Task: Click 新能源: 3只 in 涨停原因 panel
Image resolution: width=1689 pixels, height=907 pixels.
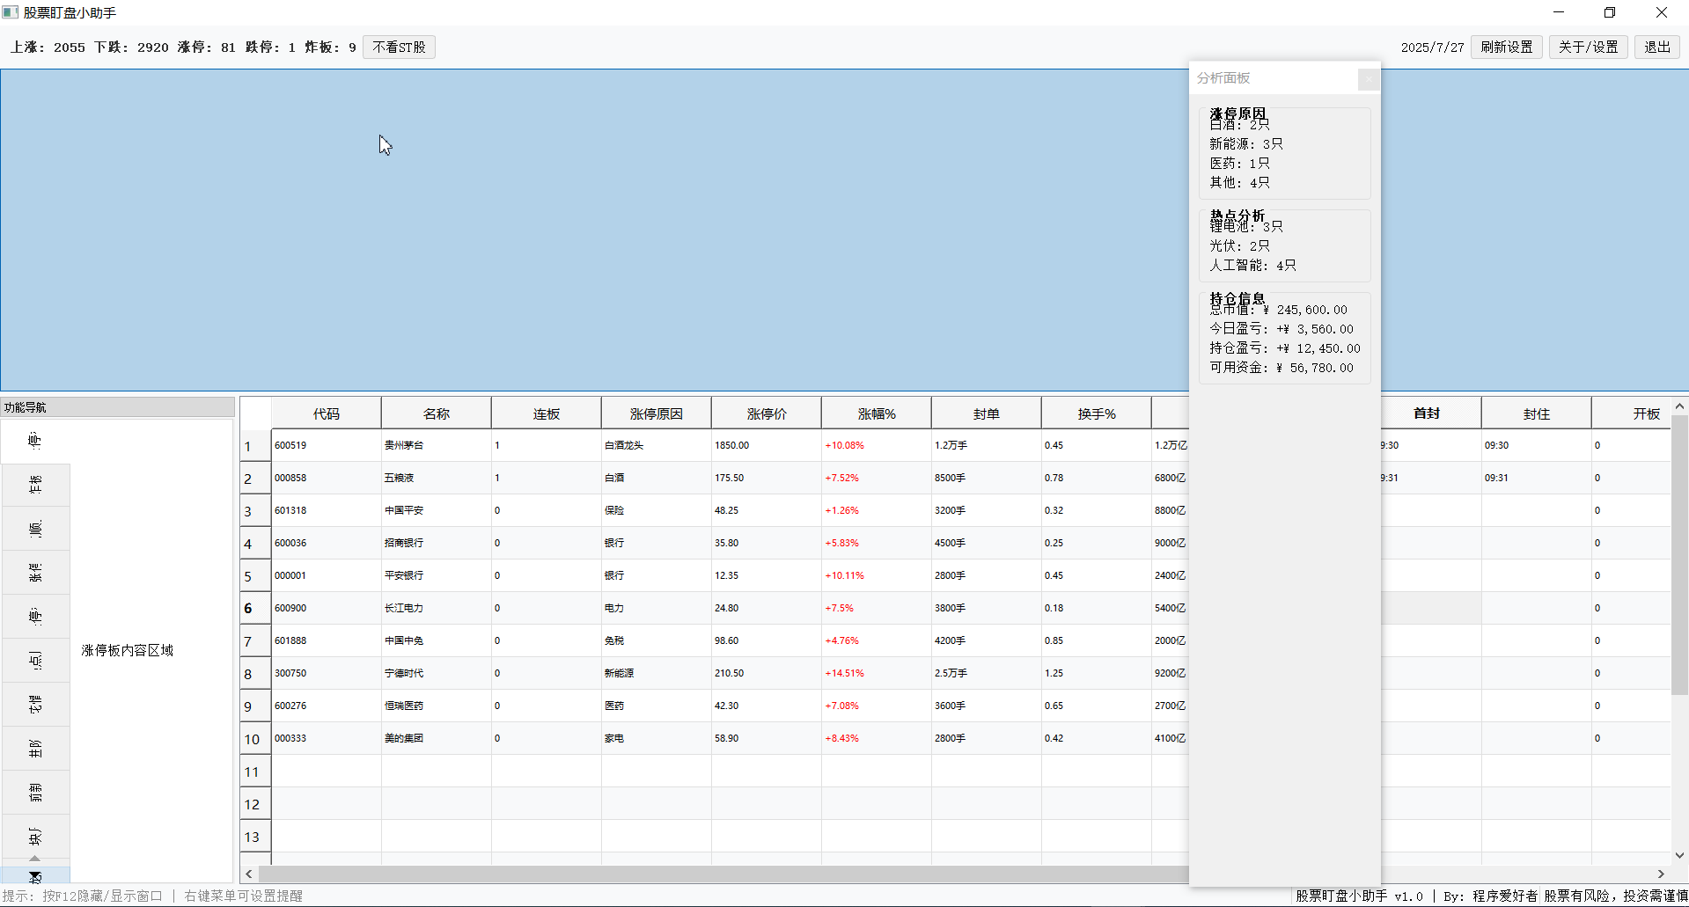Action: coord(1246,143)
